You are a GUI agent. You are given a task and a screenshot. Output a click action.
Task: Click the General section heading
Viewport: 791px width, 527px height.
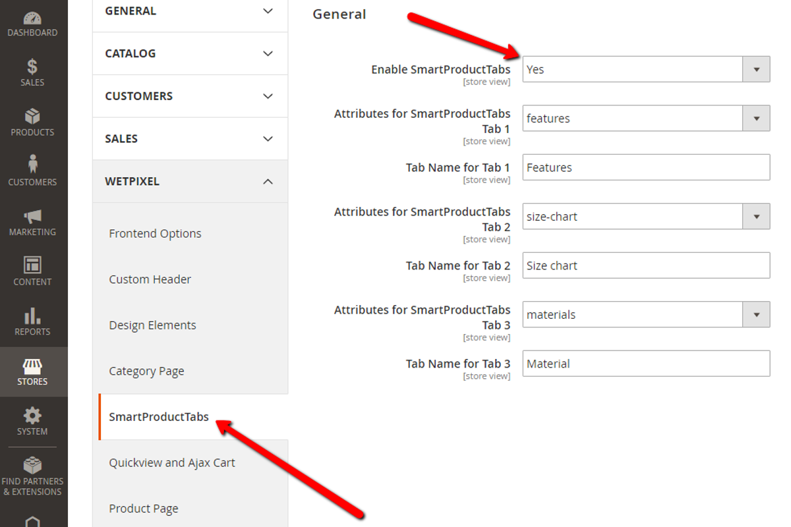click(x=339, y=14)
